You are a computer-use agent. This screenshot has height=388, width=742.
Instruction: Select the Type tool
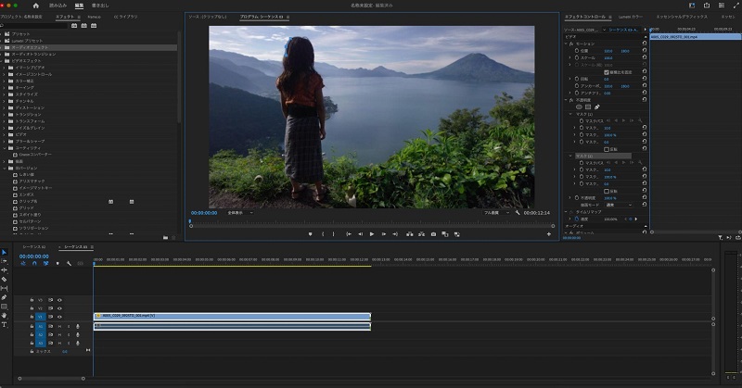[4, 324]
